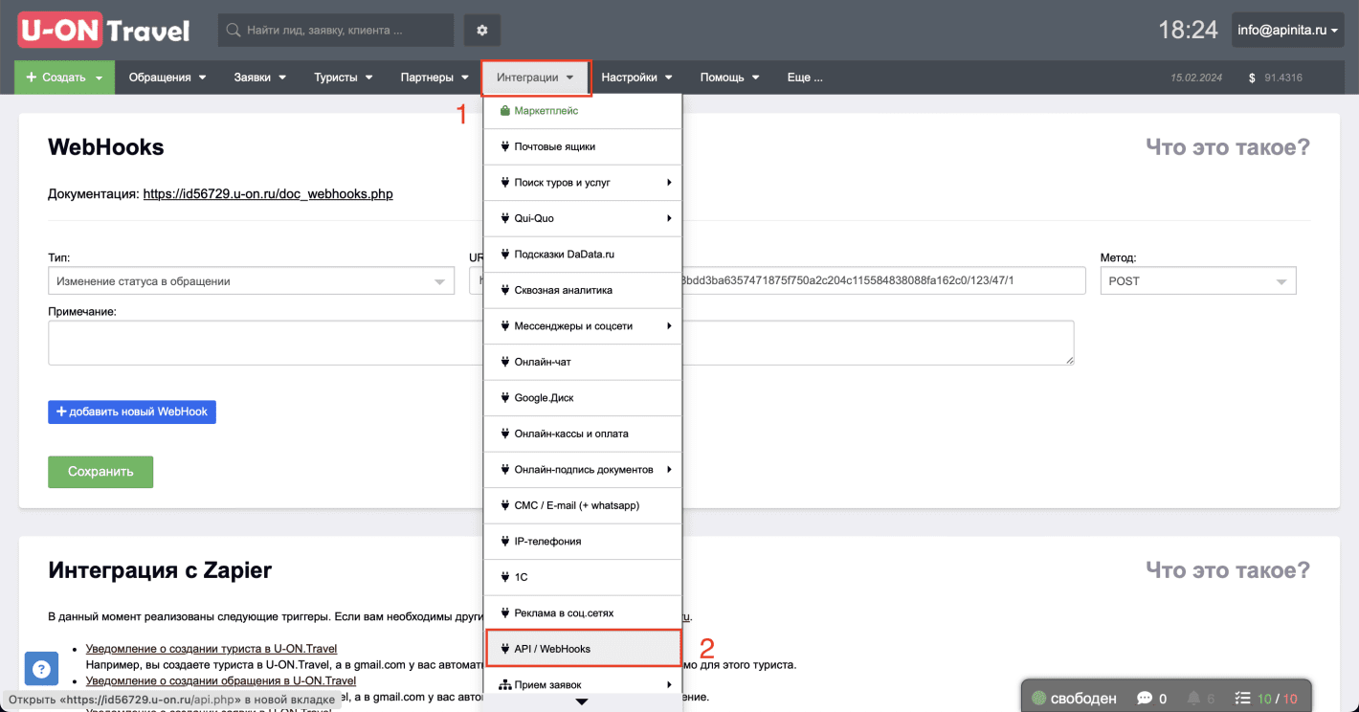The image size is (1359, 712).
Task: Click the chat messages bubble icon
Action: click(1145, 699)
